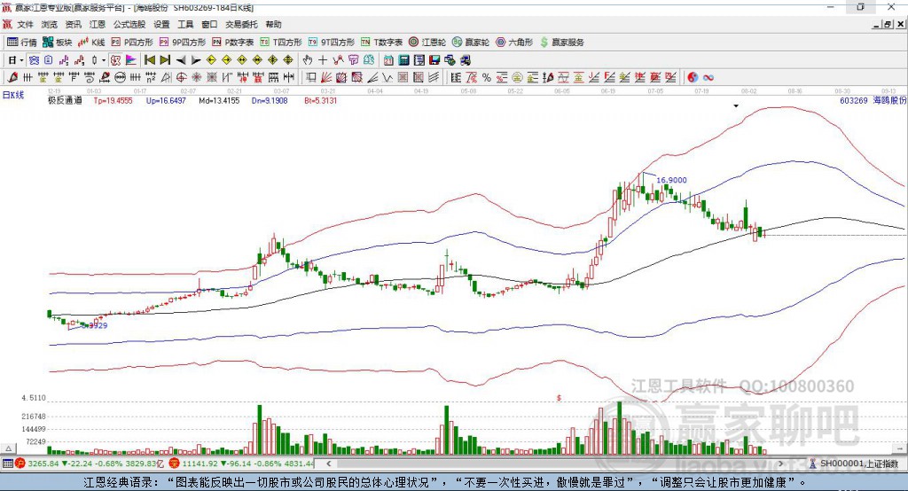Open the 9T四方形 tool

pyautogui.click(x=332, y=43)
